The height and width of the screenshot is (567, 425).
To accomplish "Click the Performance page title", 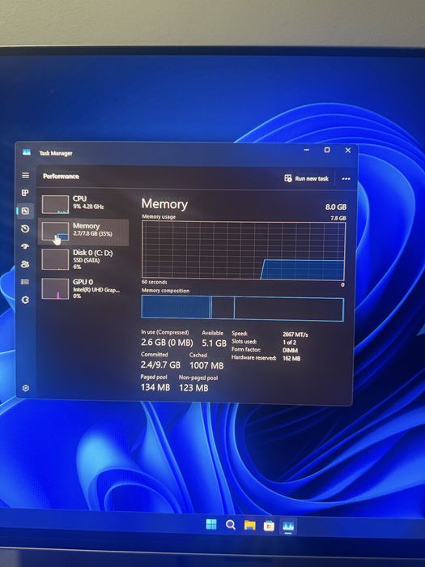I will (61, 177).
